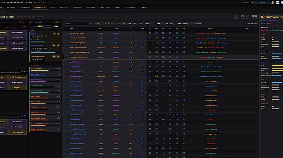Open the Auction tab
The width and height of the screenshot is (283, 158).
[64, 7]
